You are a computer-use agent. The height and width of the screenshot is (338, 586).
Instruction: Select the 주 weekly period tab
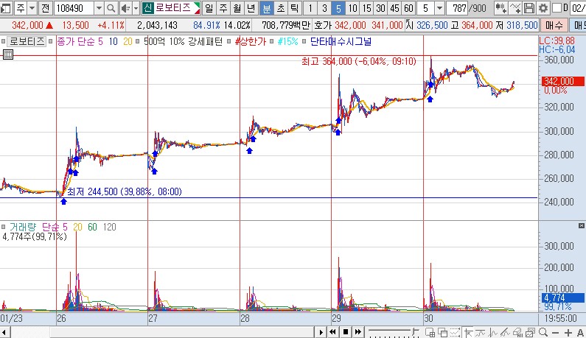(223, 8)
